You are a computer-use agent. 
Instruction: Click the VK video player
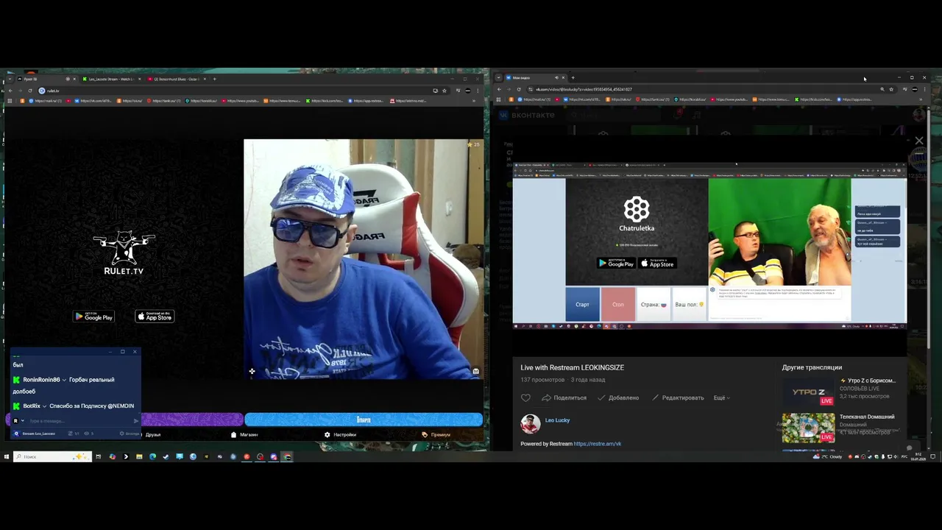pos(709,246)
